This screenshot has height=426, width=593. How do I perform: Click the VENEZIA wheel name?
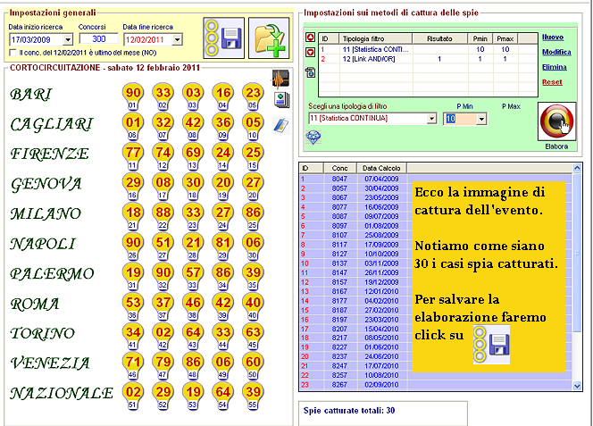[x=50, y=363]
